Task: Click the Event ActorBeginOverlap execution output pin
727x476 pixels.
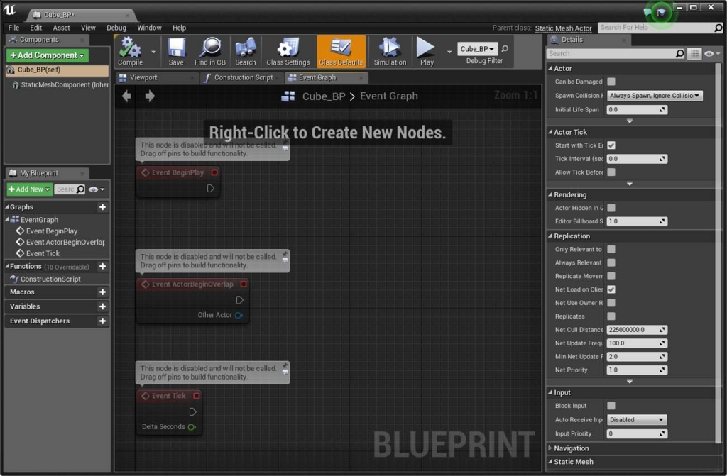Action: [239, 300]
